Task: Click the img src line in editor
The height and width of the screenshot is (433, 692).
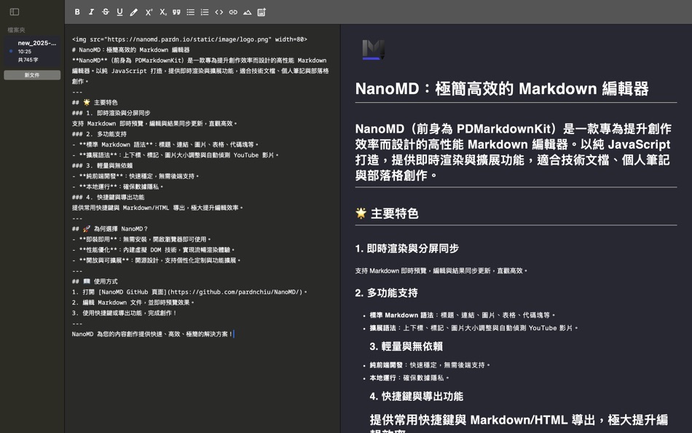Action: coord(189,39)
